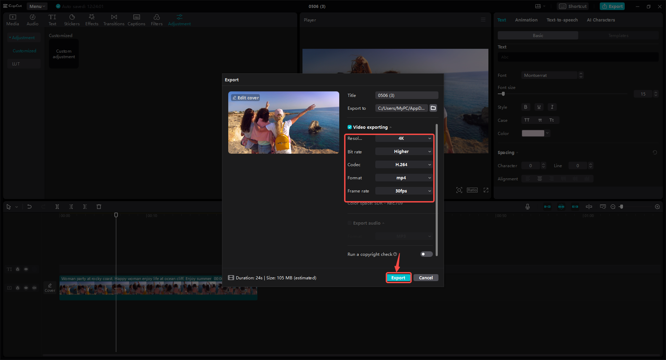Delete the selected clip with the trash icon
The width and height of the screenshot is (666, 360).
coord(99,207)
